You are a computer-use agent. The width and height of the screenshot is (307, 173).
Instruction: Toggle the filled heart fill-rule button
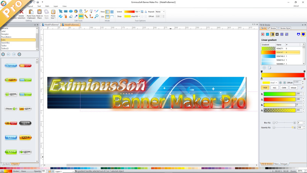(x=303, y=34)
